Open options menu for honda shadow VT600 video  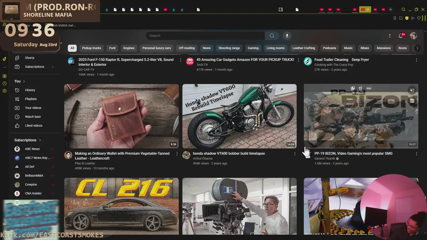pyautogui.click(x=295, y=154)
